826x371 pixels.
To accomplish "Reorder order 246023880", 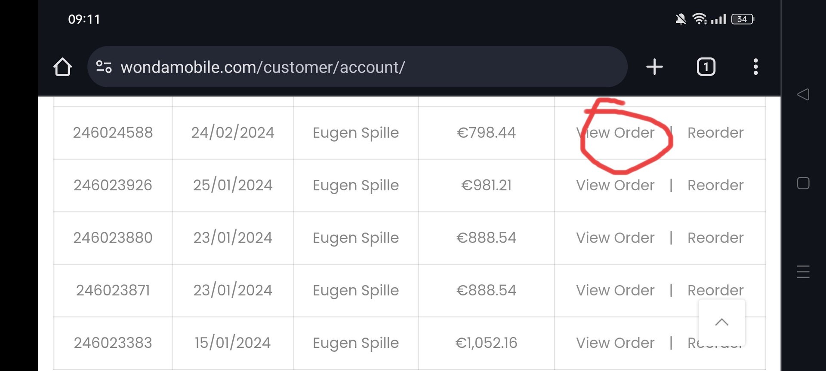I will (715, 238).
